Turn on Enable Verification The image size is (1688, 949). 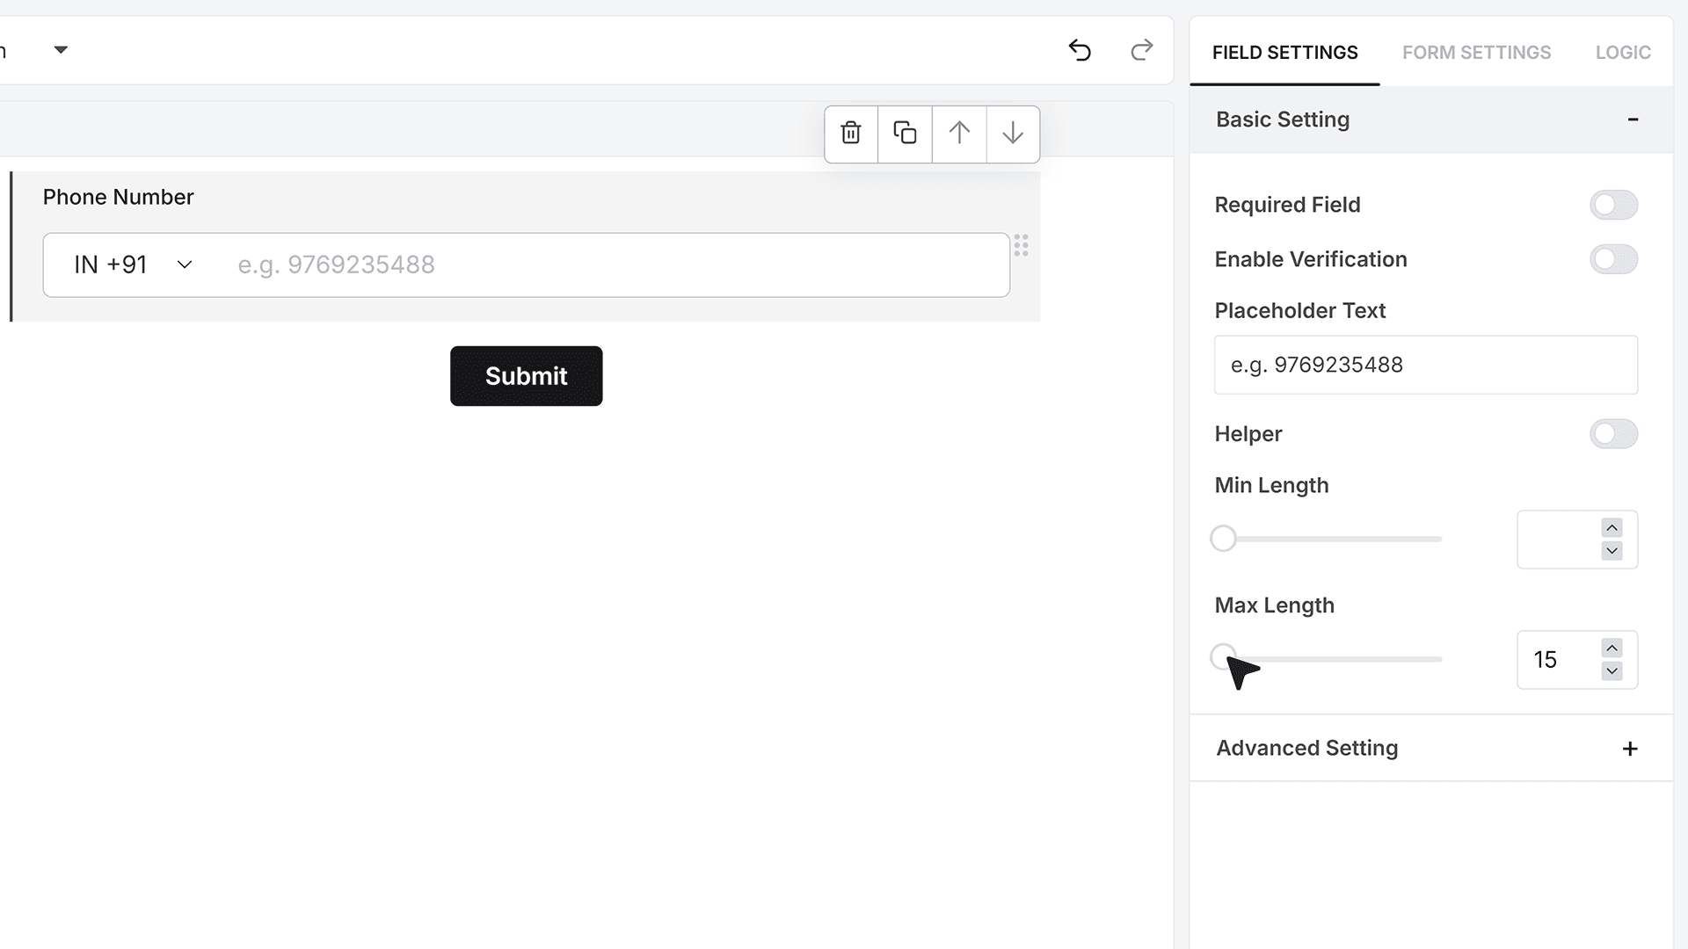click(1613, 259)
